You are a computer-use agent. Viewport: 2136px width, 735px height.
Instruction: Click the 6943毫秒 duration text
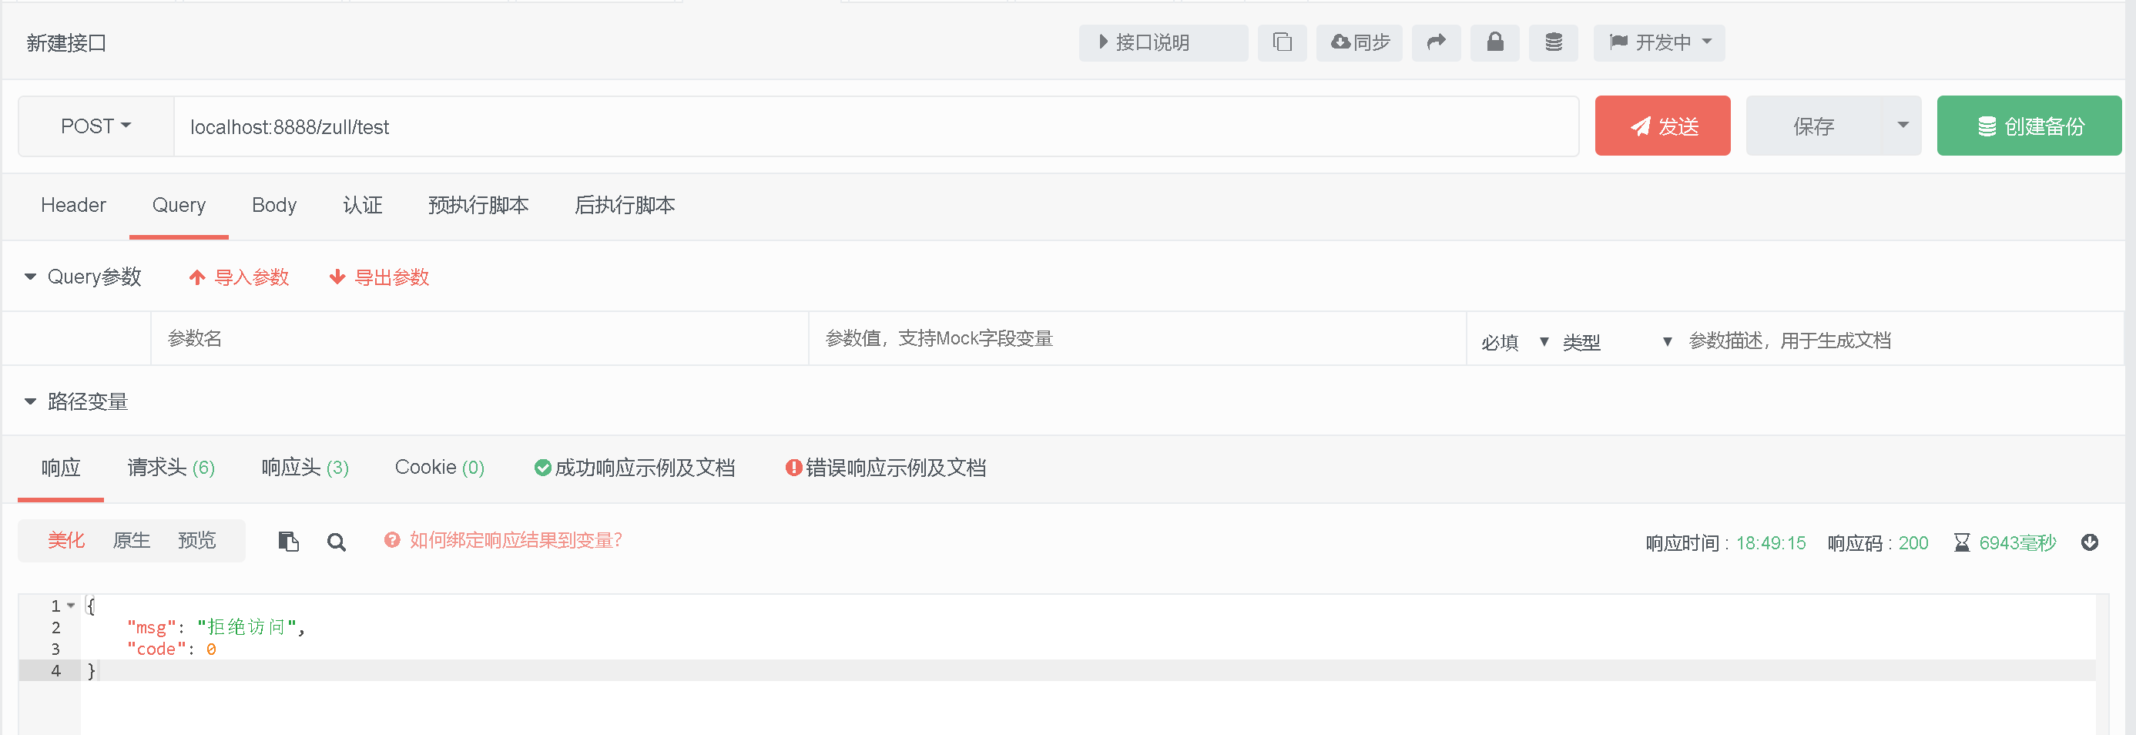[2017, 542]
